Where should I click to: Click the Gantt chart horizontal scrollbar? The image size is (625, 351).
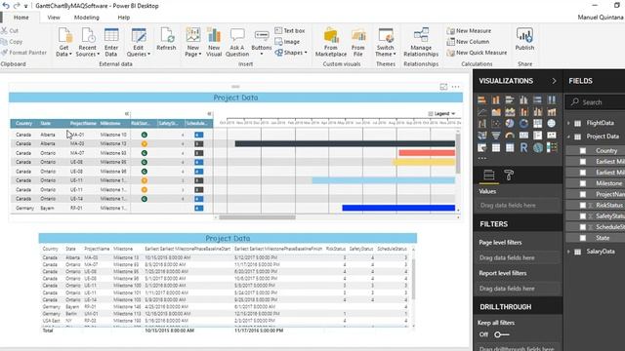point(257,217)
